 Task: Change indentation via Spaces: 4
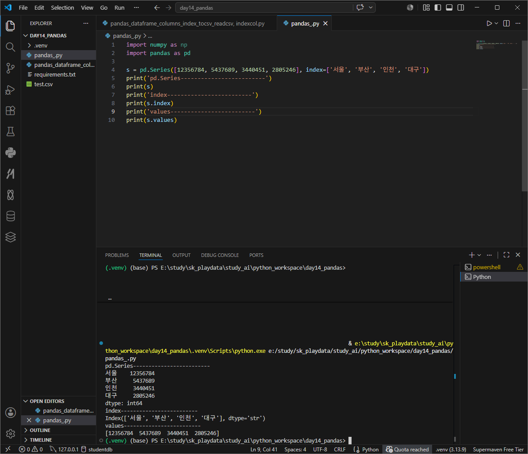pos(295,449)
